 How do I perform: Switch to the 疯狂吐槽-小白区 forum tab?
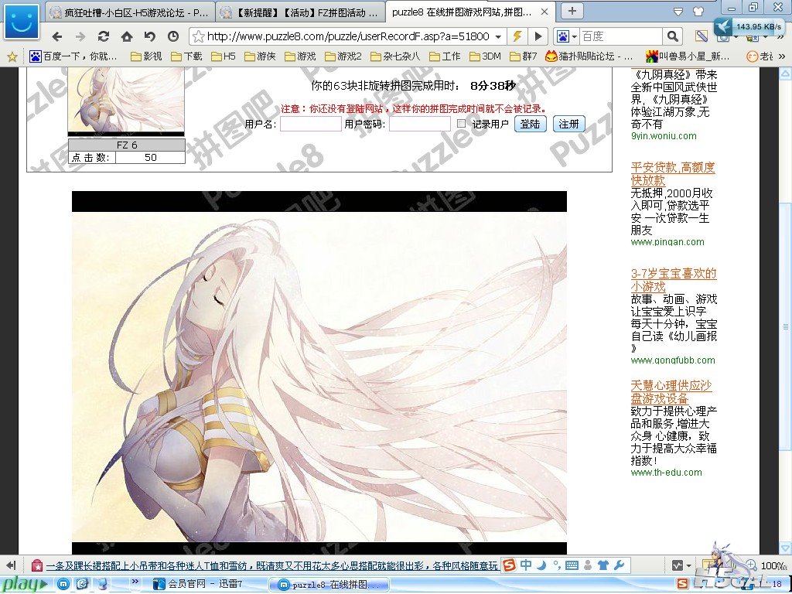tap(130, 12)
